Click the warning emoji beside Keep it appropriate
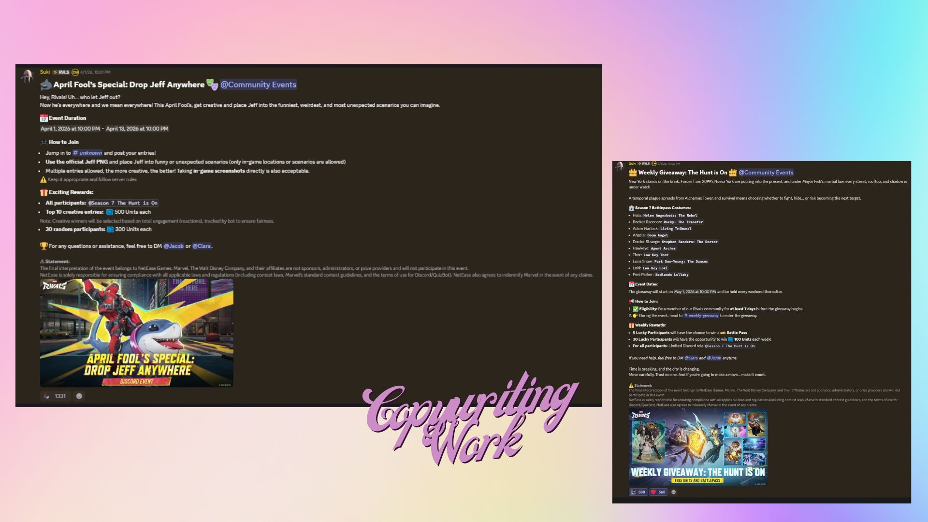The height and width of the screenshot is (522, 928). coord(43,180)
